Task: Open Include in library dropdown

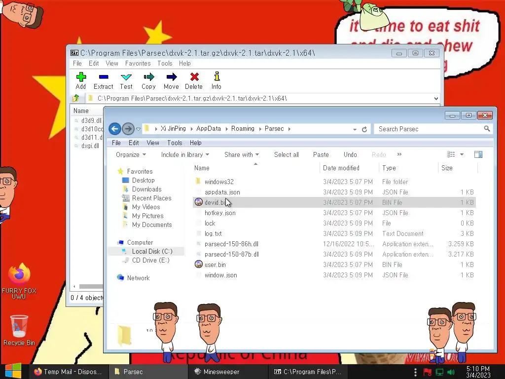Action: click(x=185, y=154)
